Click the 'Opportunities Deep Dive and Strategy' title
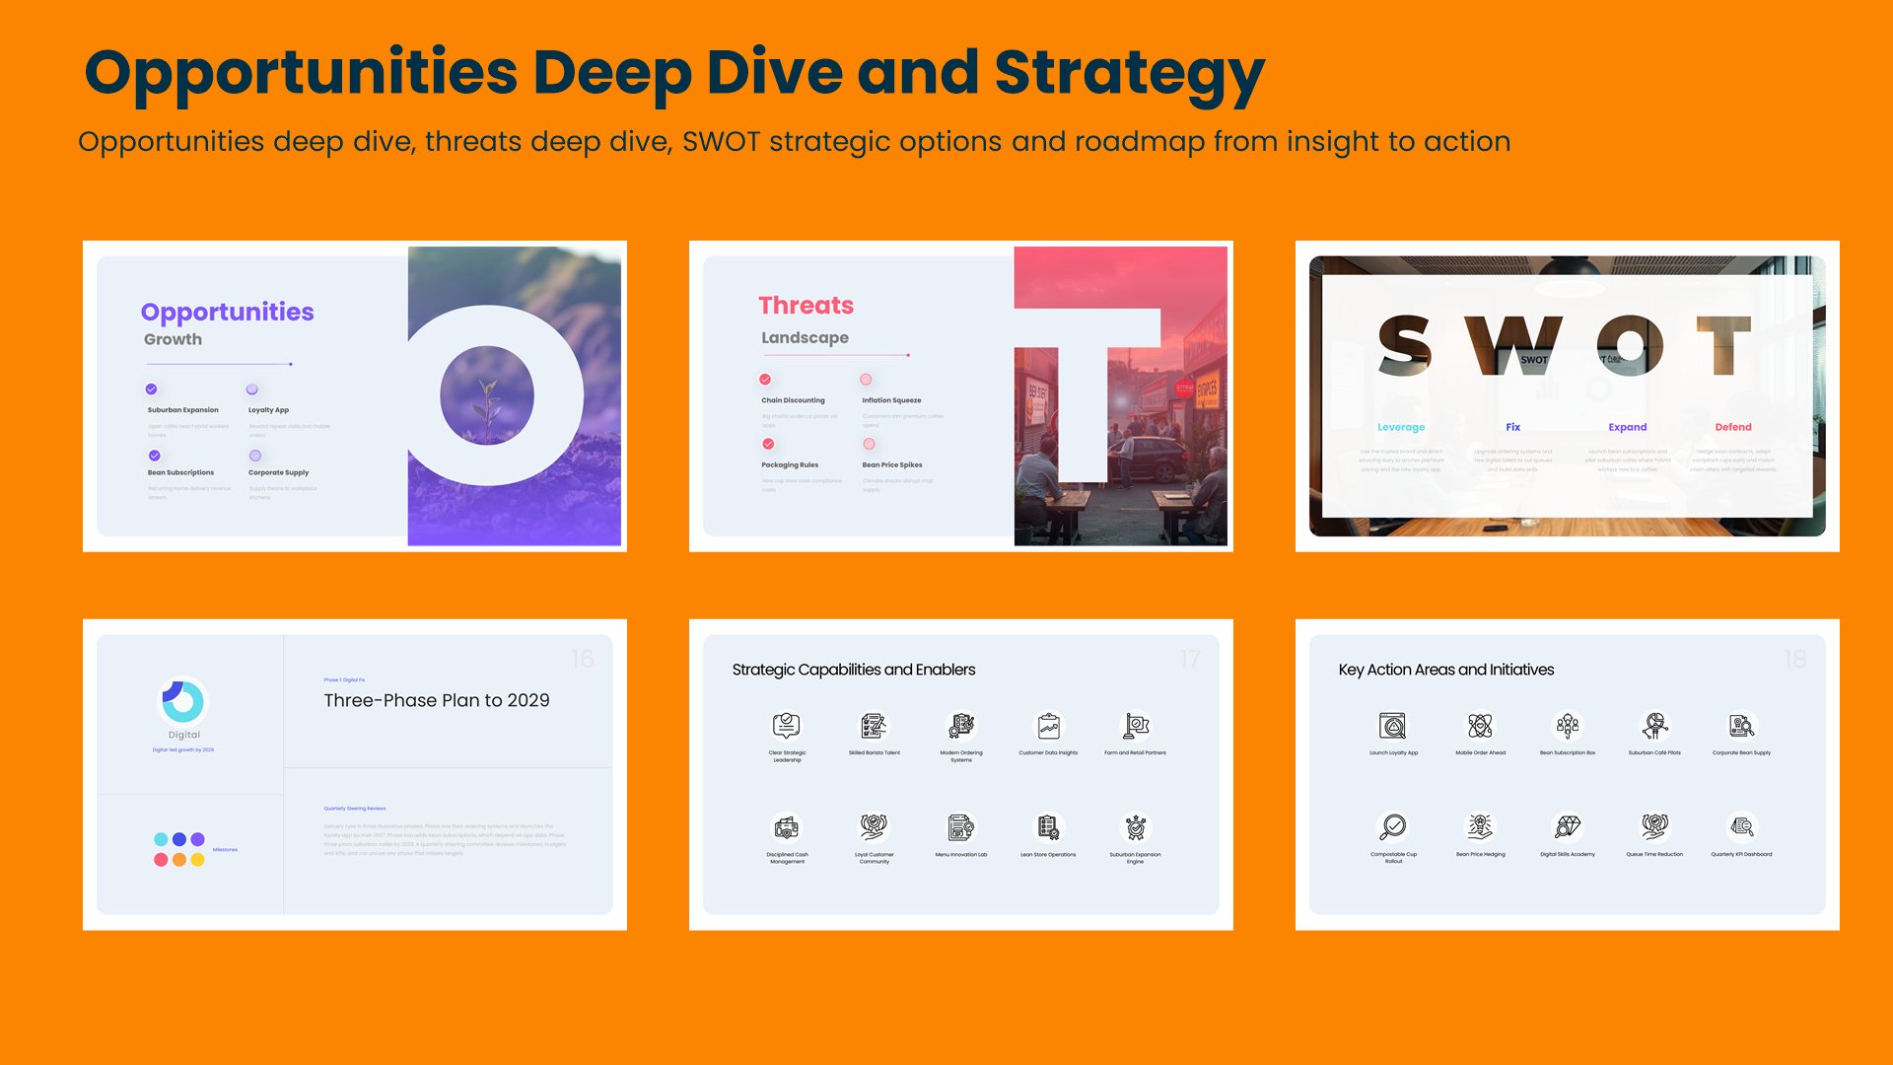The image size is (1893, 1065). 674,74
